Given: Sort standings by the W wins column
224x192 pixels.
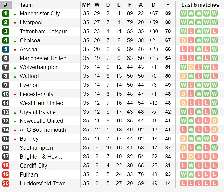Looking at the screenshot, I should click(x=97, y=5).
